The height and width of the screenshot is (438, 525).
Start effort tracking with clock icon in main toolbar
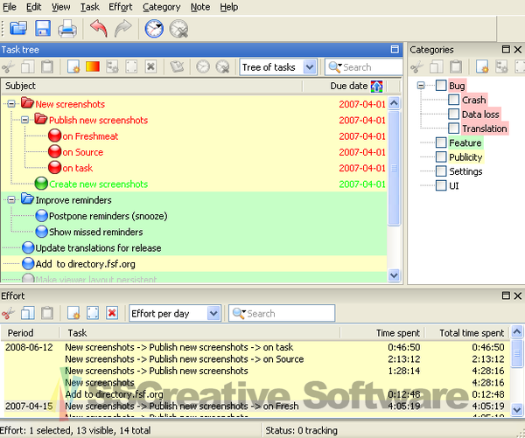click(x=154, y=29)
